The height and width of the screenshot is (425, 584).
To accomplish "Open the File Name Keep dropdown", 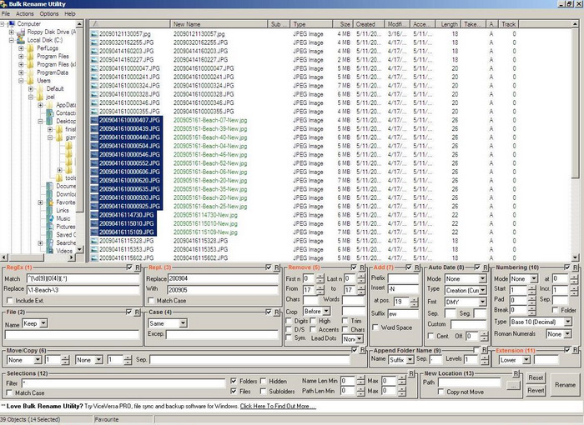I will point(43,323).
